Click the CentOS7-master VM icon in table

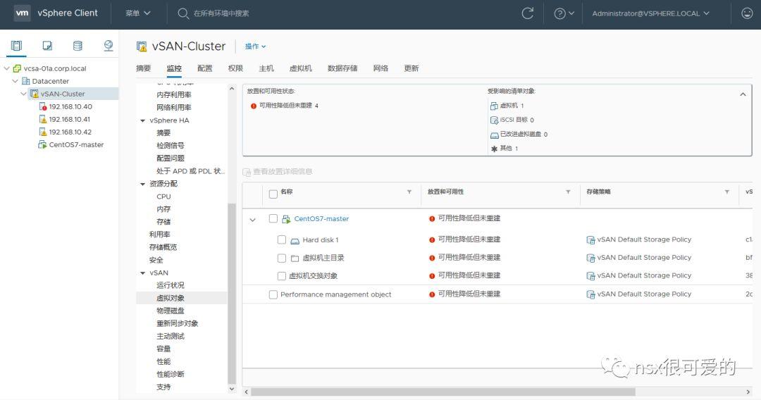pos(286,219)
